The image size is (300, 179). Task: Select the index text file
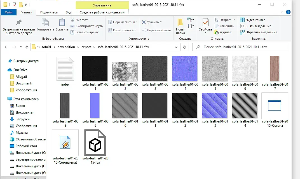[65, 72]
